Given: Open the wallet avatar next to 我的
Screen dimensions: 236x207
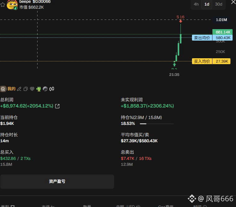Looking at the screenshot, I should (3, 89).
